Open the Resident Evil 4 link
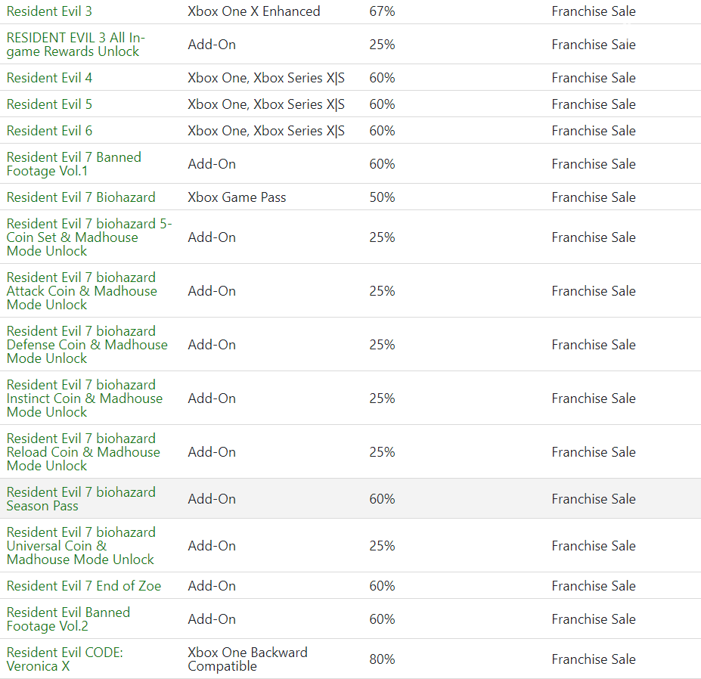The image size is (701, 679). [x=49, y=78]
